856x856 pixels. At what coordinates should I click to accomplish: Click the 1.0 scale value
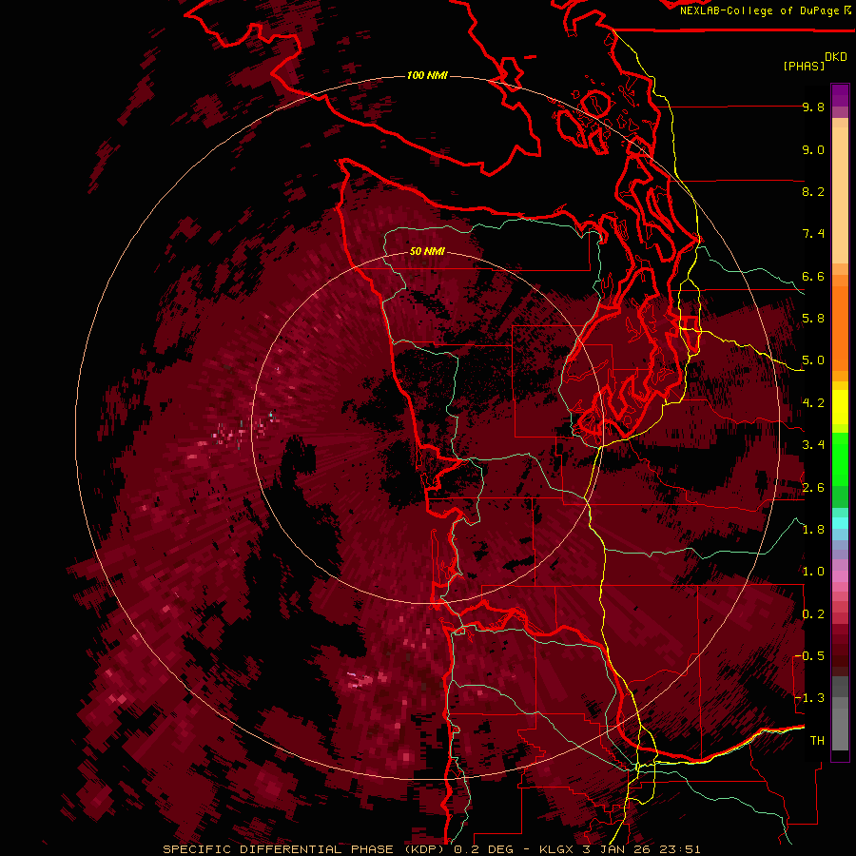point(813,572)
